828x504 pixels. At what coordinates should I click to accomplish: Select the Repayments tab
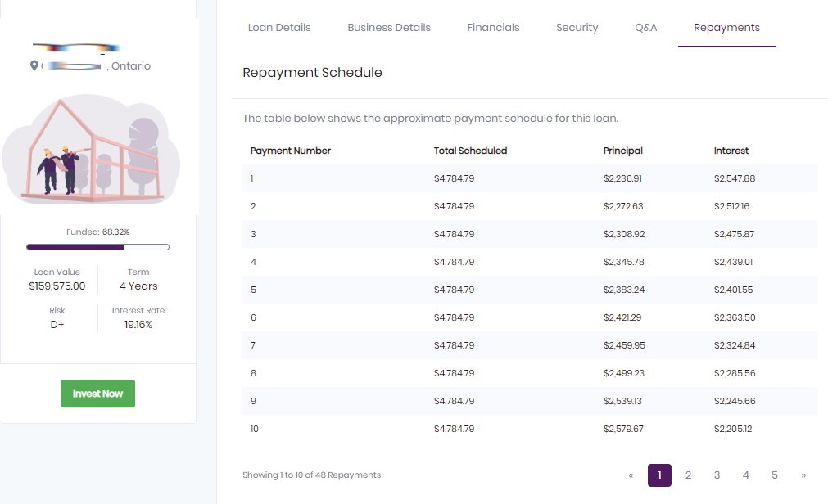click(726, 28)
